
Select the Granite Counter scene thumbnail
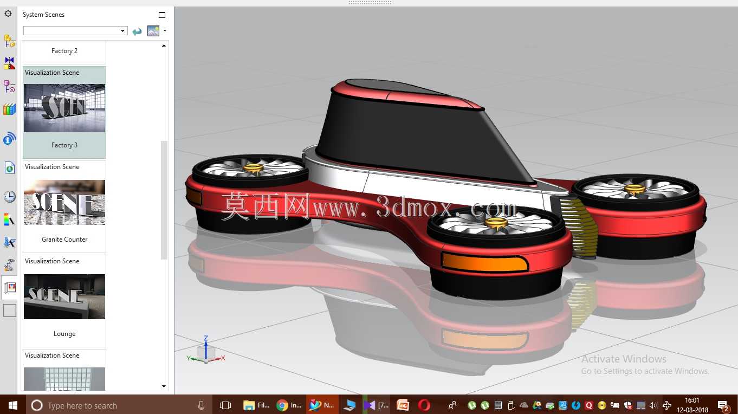tap(64, 202)
